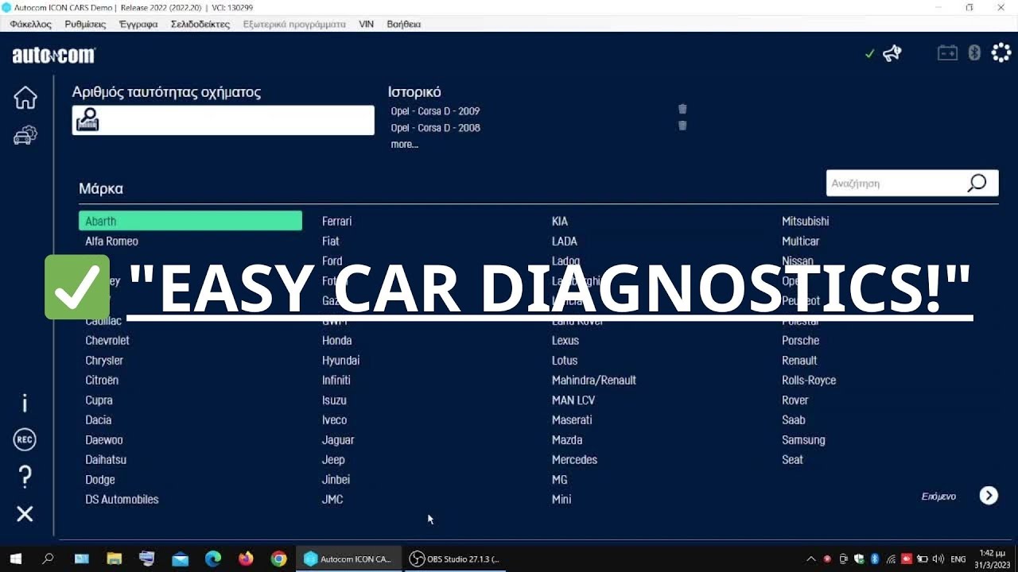
Task: Click the Bluetooth connection icon in header
Action: [974, 53]
